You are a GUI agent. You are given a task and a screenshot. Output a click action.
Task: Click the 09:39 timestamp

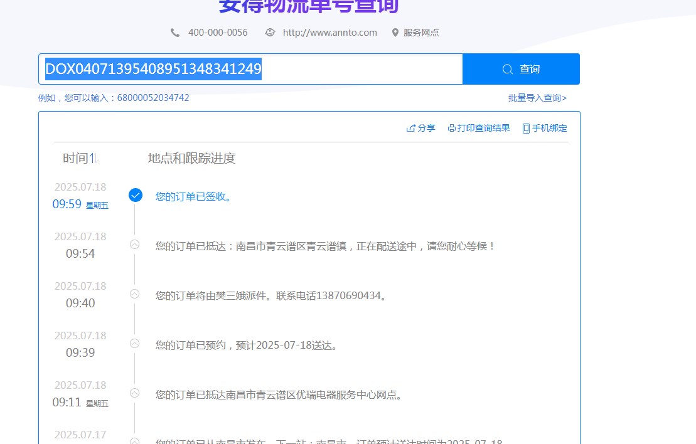point(80,352)
